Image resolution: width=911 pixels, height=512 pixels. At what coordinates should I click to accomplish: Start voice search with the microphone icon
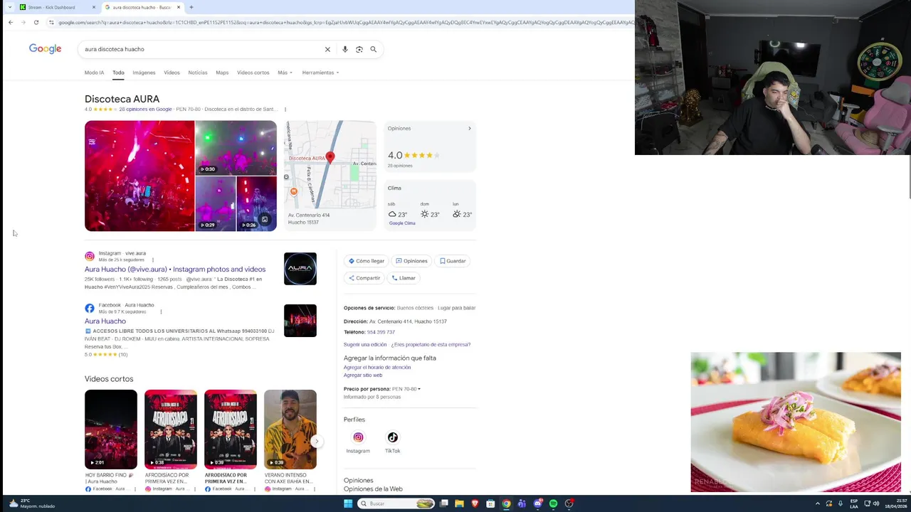pos(344,49)
